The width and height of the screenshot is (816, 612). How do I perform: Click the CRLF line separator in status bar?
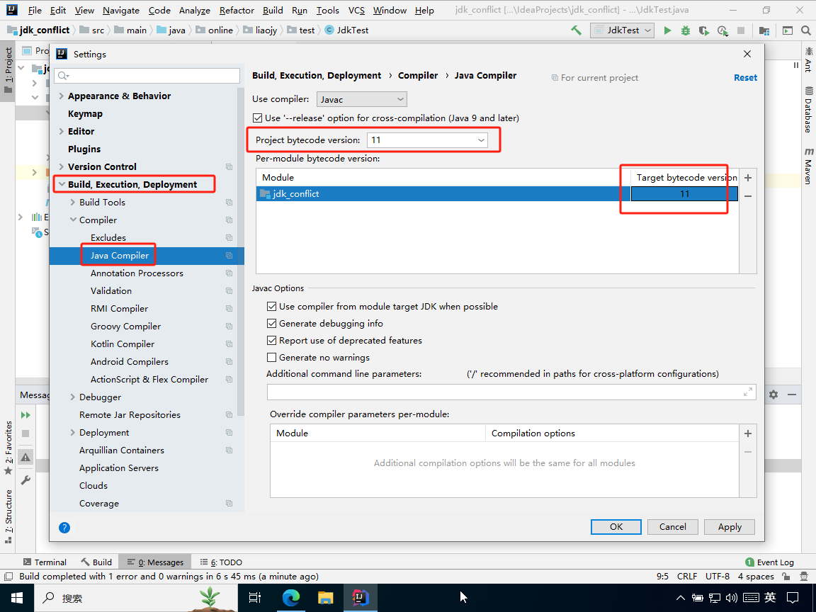click(687, 577)
